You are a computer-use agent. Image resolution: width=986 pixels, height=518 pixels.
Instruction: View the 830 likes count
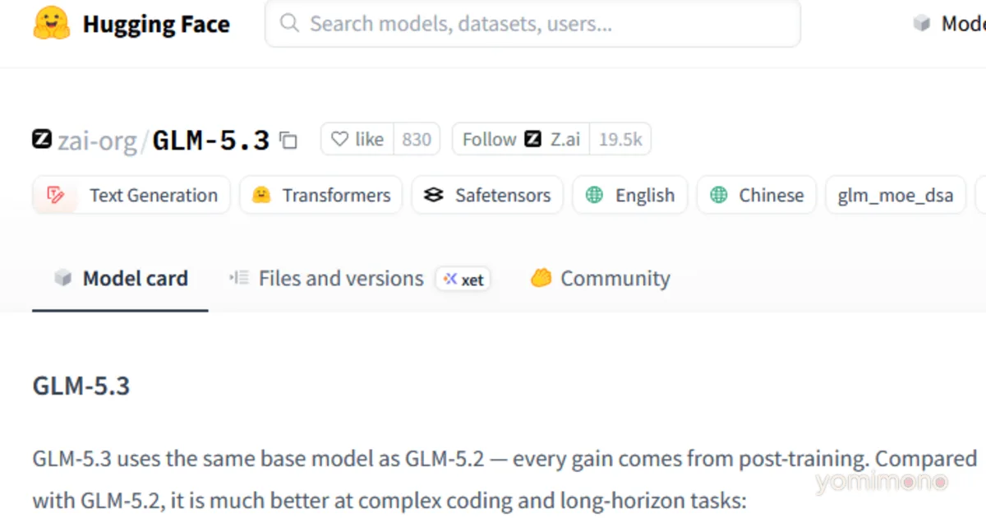pyautogui.click(x=417, y=140)
